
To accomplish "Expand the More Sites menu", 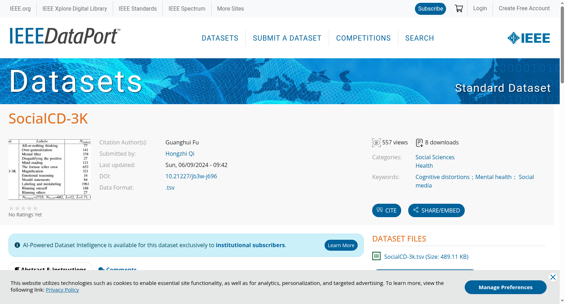I will [x=231, y=8].
